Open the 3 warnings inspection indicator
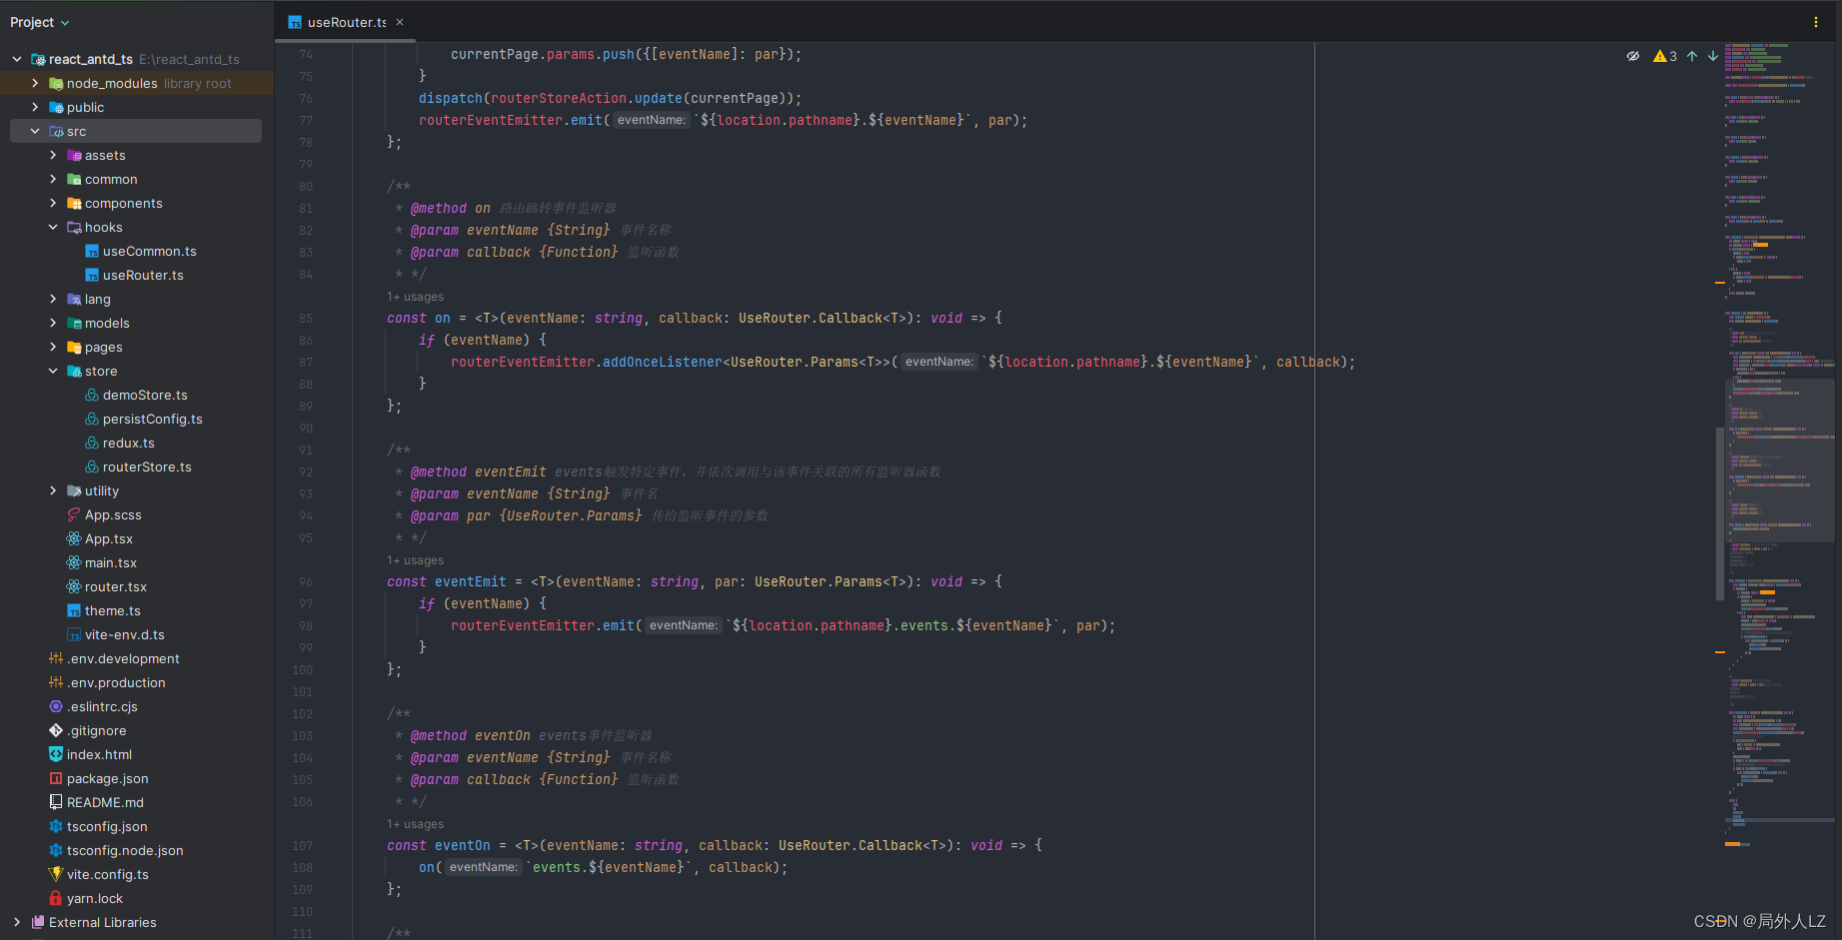This screenshot has height=940, width=1842. [1665, 56]
